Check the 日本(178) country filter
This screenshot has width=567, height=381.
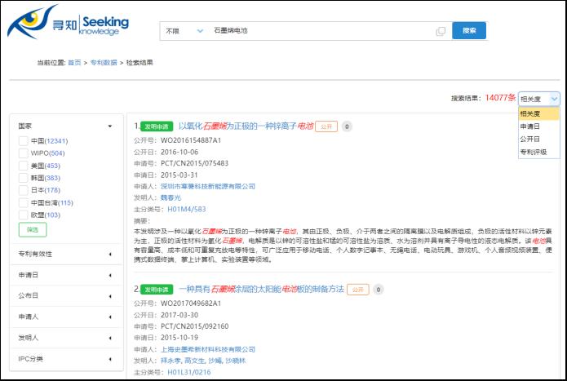[x=23, y=190]
